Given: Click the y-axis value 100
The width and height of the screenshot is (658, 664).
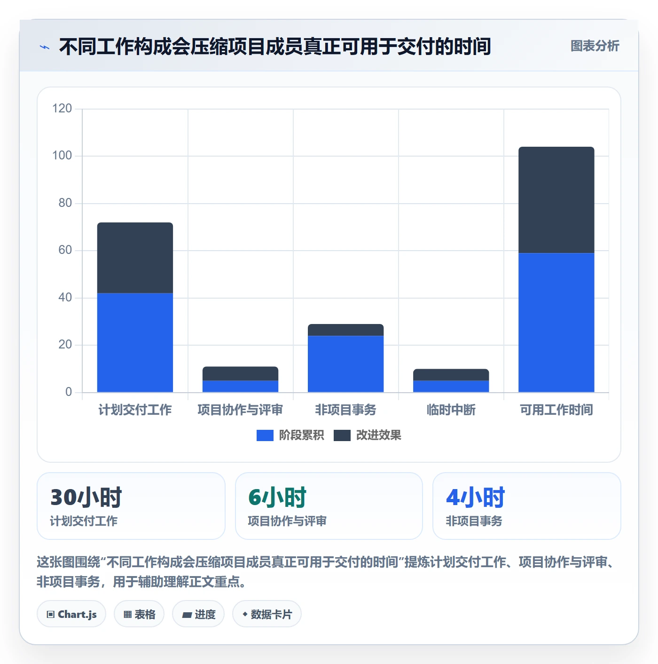Looking at the screenshot, I should pyautogui.click(x=62, y=156).
